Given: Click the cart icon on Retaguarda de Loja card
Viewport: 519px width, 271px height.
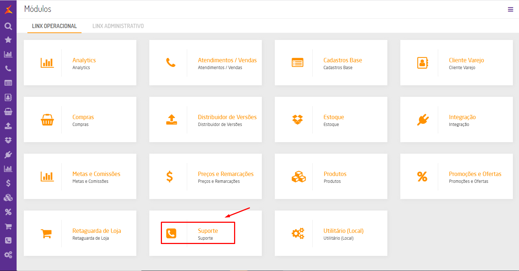Looking at the screenshot, I should coord(47,234).
